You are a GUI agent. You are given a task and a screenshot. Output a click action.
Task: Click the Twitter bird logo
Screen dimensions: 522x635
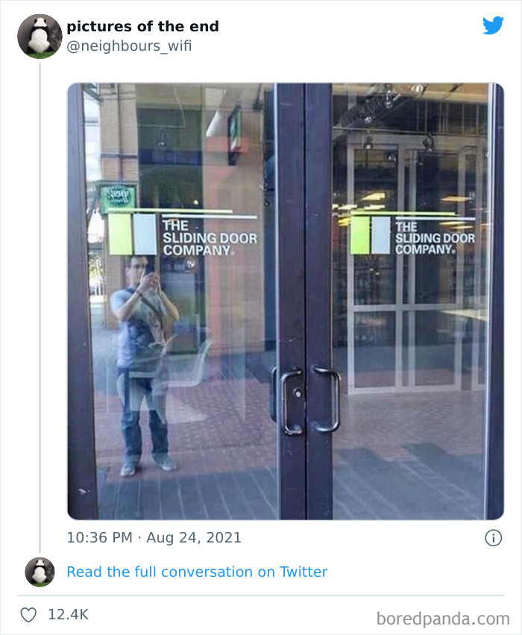493,25
